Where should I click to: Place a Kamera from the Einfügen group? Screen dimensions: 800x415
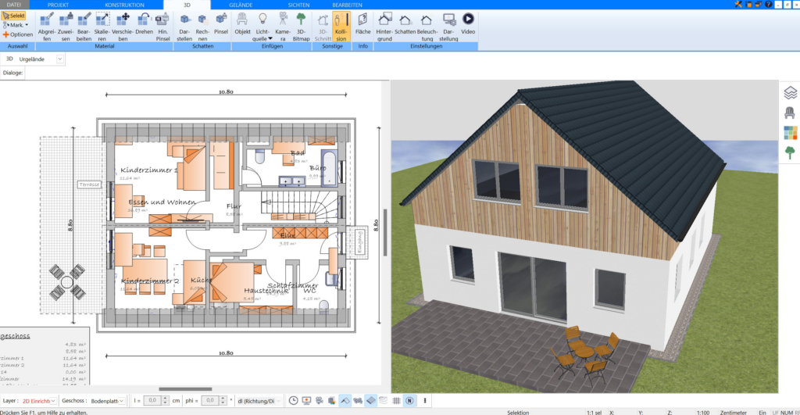(283, 27)
